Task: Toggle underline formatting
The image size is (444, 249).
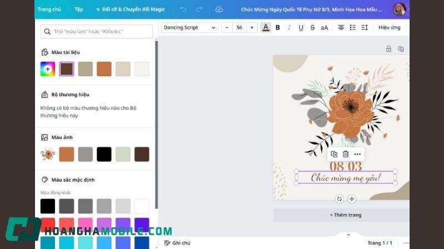Action: (x=301, y=28)
